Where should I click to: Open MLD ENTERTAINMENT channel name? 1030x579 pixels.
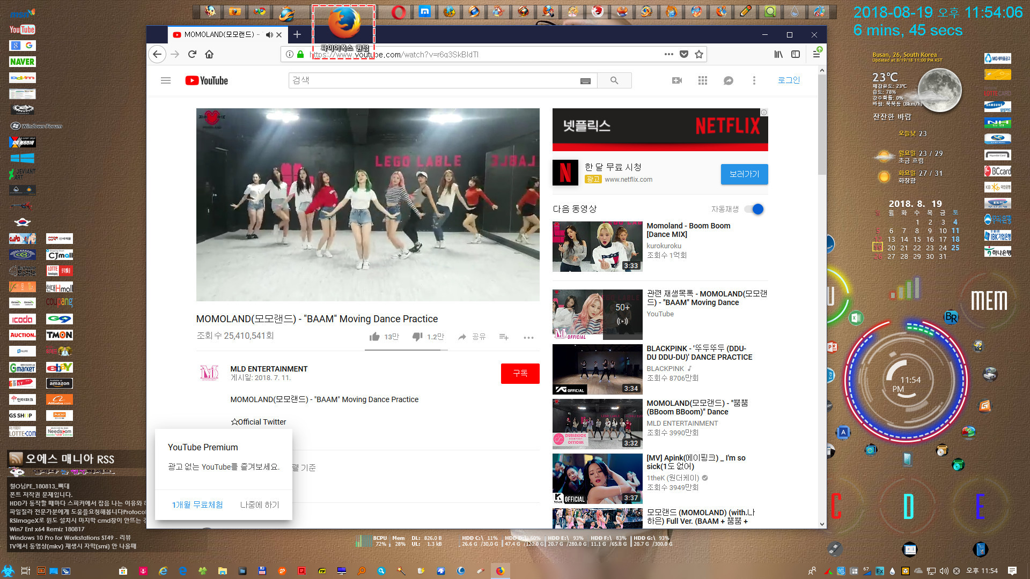pos(269,369)
